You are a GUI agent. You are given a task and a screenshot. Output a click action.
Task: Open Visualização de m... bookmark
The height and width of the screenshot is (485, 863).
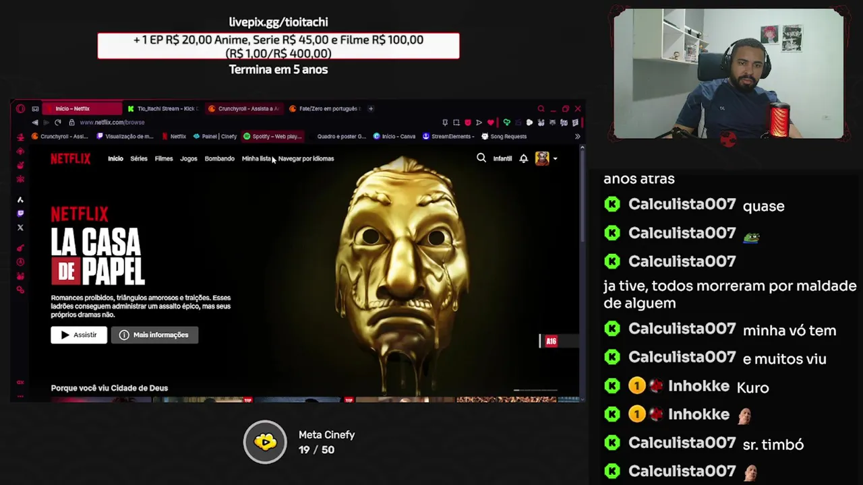click(x=125, y=137)
